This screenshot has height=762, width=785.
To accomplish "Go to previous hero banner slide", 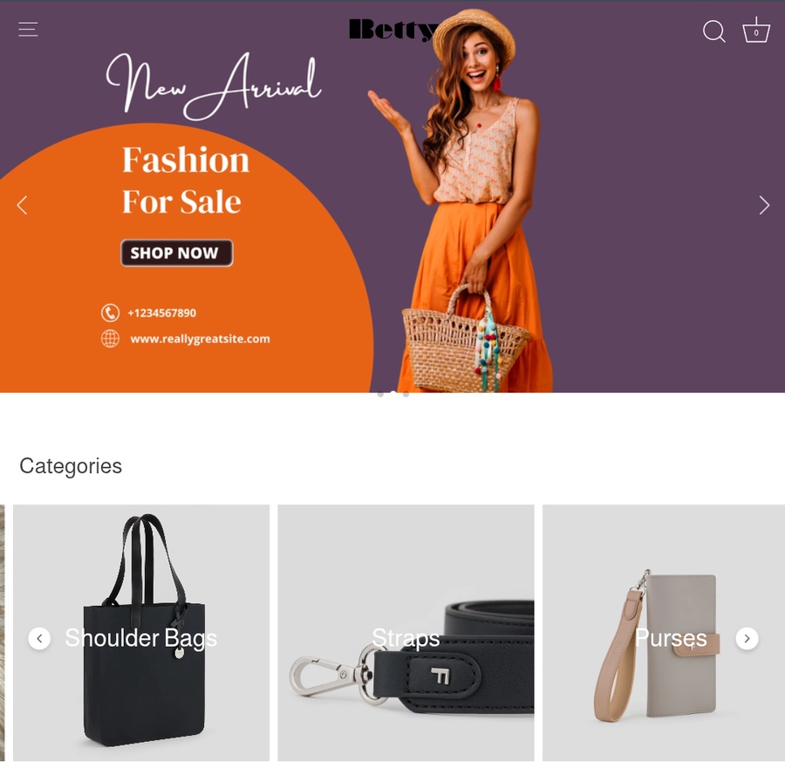I will [22, 205].
